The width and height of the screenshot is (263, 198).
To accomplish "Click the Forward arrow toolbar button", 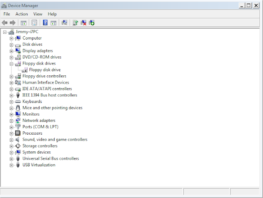I will pos(13,23).
